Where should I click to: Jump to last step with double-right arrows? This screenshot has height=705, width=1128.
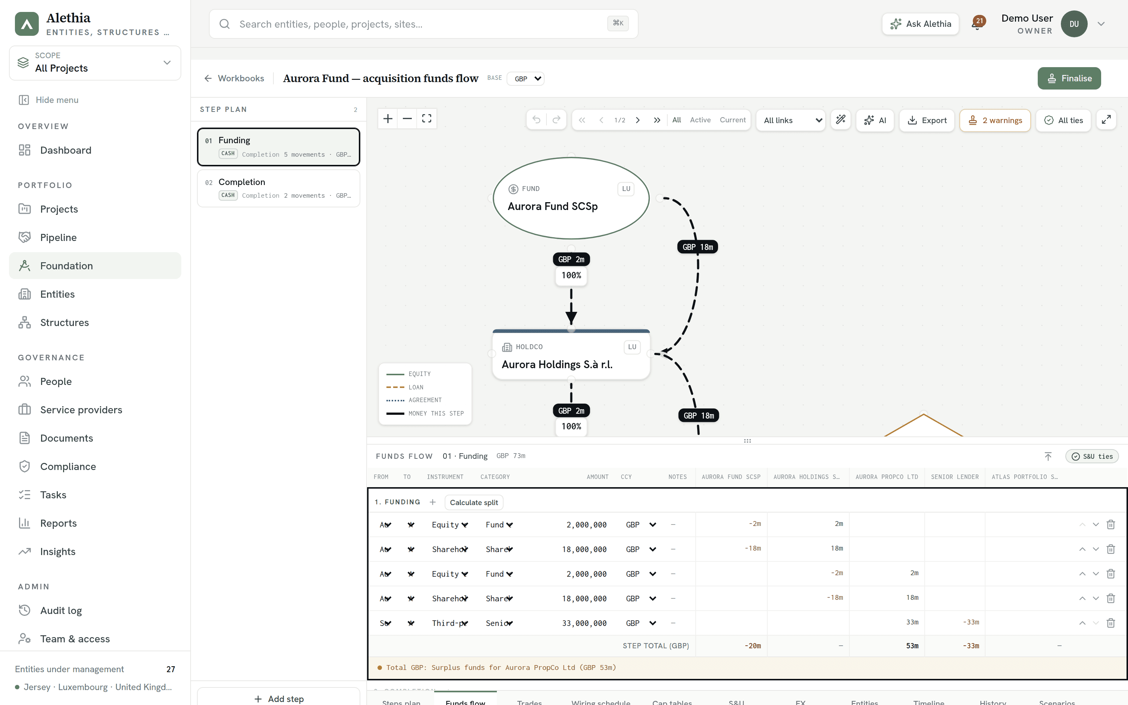click(x=657, y=120)
